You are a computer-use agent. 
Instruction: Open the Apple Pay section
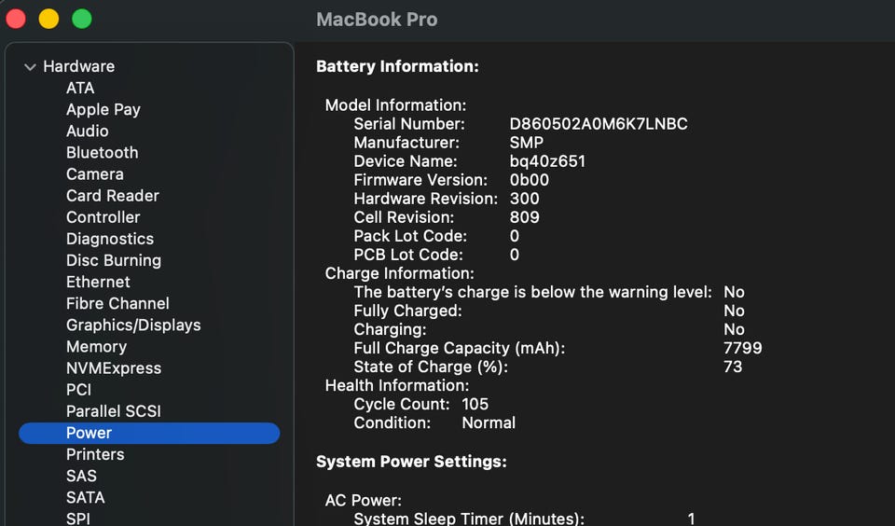pos(103,109)
